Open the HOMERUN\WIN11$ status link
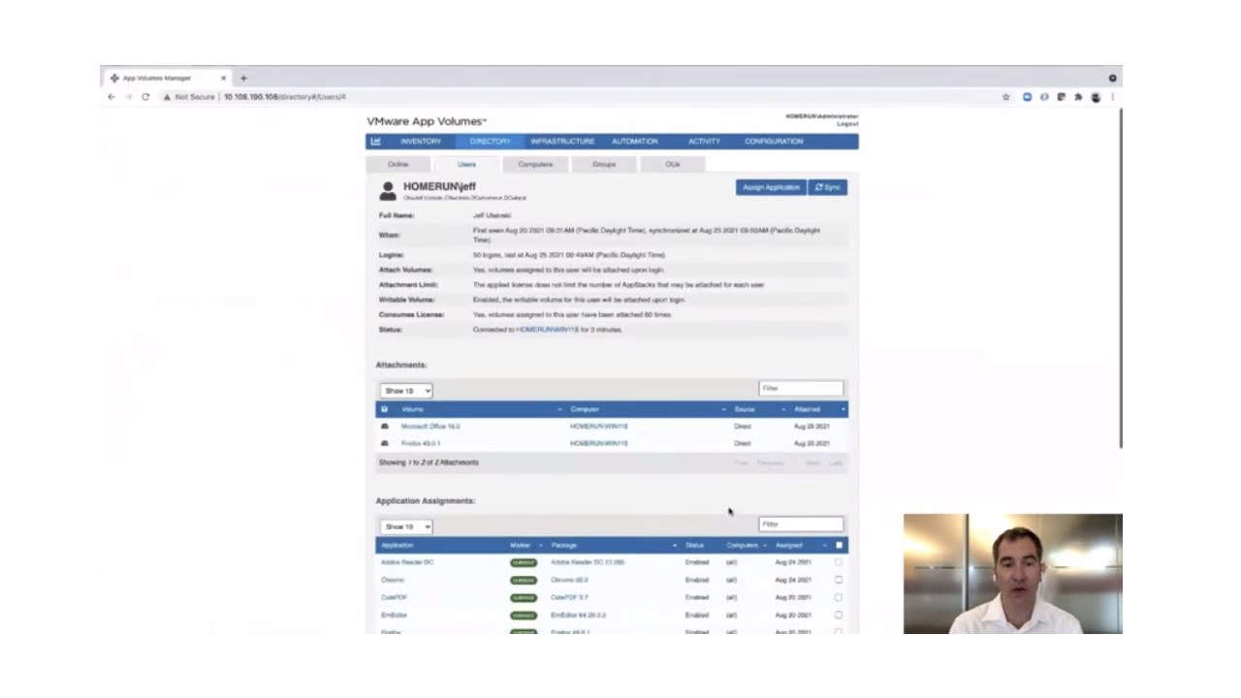This screenshot has height=698, width=1241. (547, 330)
